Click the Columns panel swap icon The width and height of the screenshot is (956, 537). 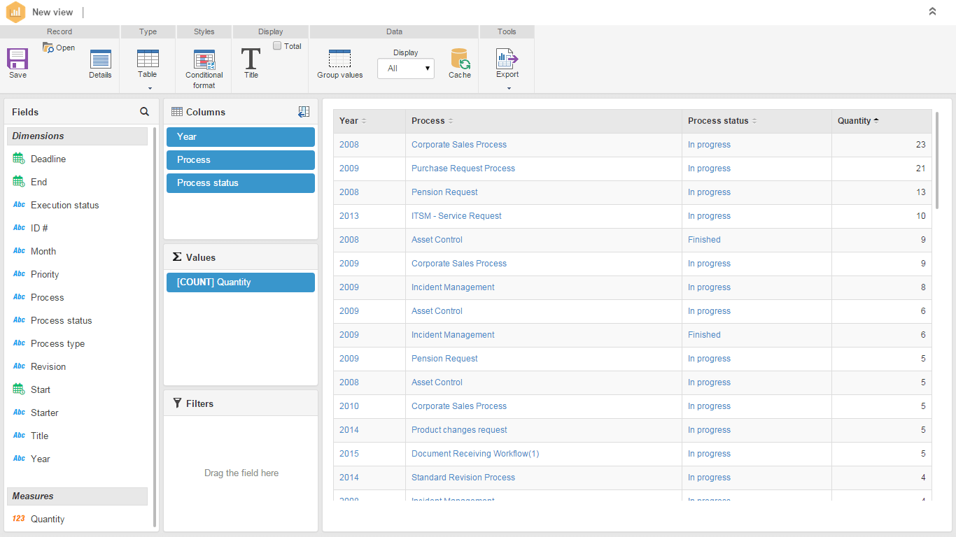[304, 111]
